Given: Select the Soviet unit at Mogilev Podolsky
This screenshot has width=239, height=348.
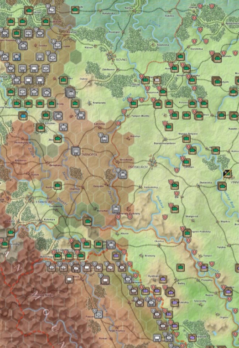Looking at the screenshot, I should point(187,233).
